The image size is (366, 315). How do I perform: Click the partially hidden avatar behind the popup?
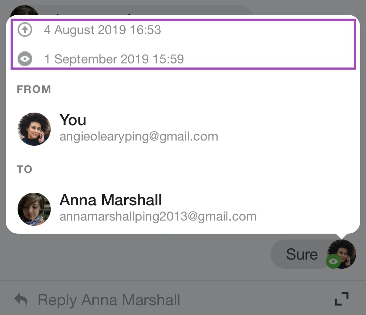(24, 10)
